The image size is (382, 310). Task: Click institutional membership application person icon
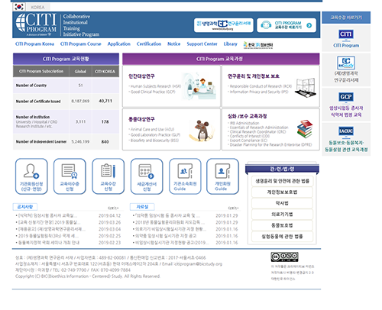tap(31, 170)
